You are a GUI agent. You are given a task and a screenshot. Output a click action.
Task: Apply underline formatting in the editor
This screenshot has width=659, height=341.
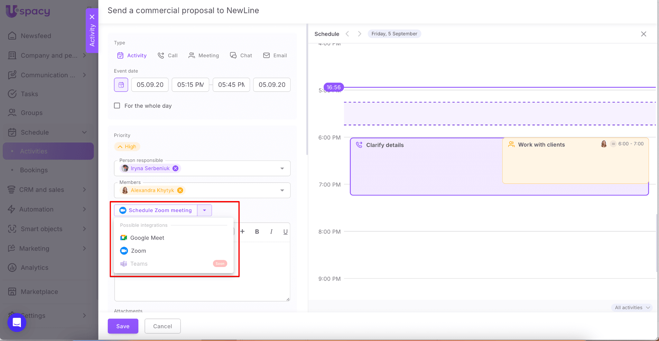pyautogui.click(x=285, y=232)
